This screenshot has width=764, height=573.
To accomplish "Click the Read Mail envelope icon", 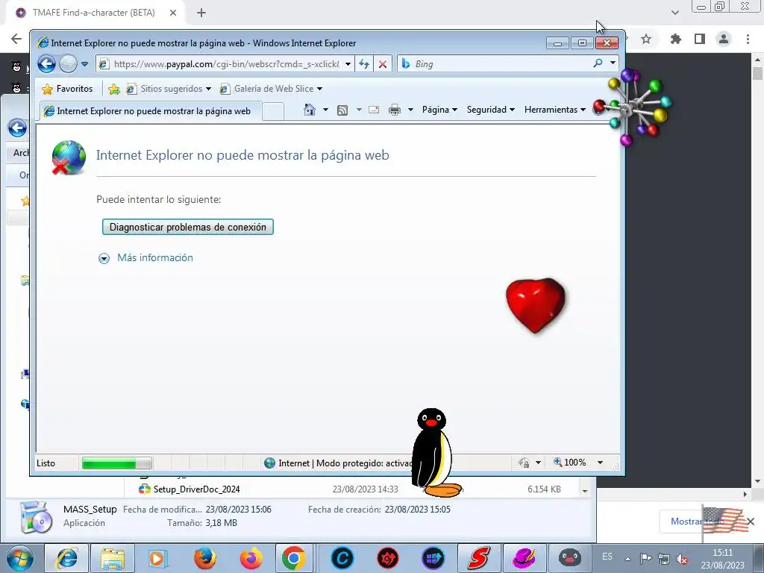I will 374,110.
